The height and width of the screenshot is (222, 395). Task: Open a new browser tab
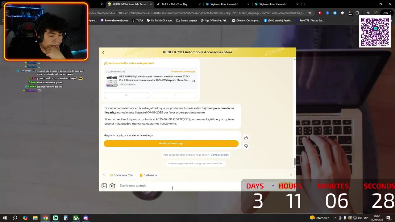(x=305, y=4)
